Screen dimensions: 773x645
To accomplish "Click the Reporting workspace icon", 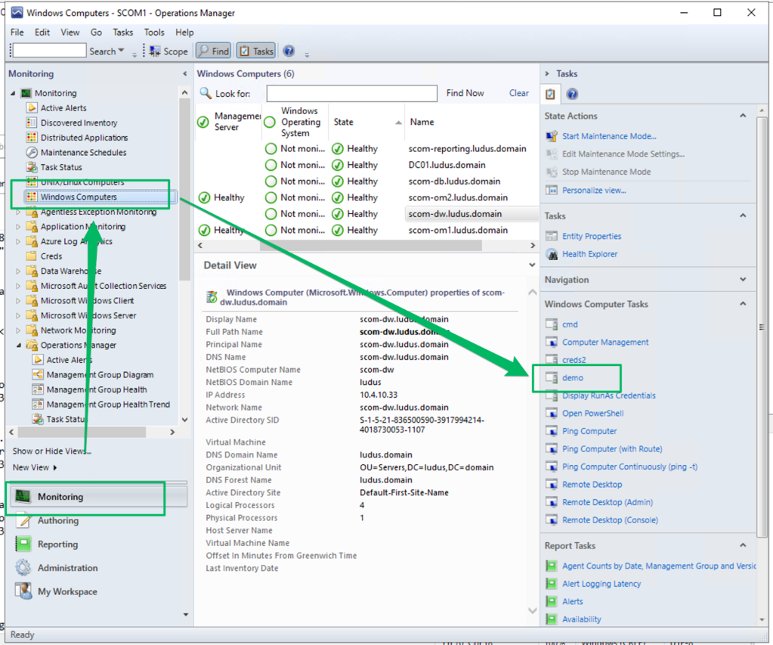I will point(23,544).
